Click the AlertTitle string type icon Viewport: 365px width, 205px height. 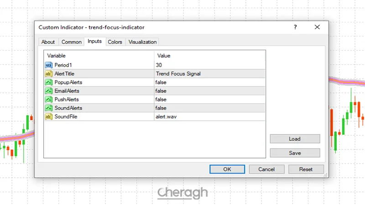48,74
